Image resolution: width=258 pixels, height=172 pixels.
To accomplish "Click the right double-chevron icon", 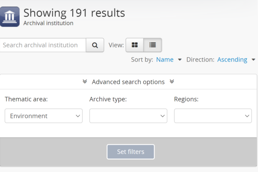I will (x=172, y=82).
